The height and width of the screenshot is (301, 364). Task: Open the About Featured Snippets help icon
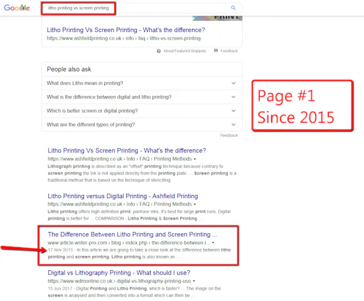[159, 51]
